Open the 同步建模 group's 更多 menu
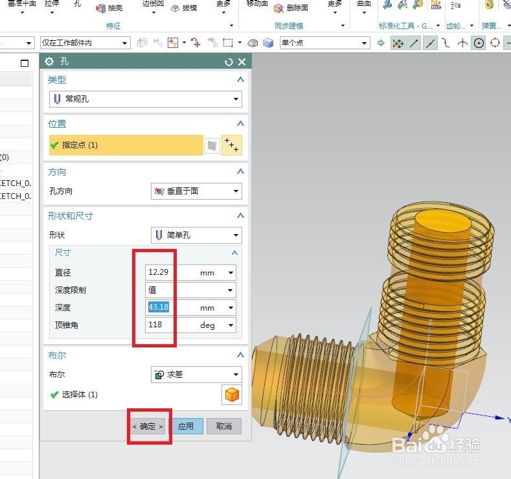511x479 pixels. (335, 7)
